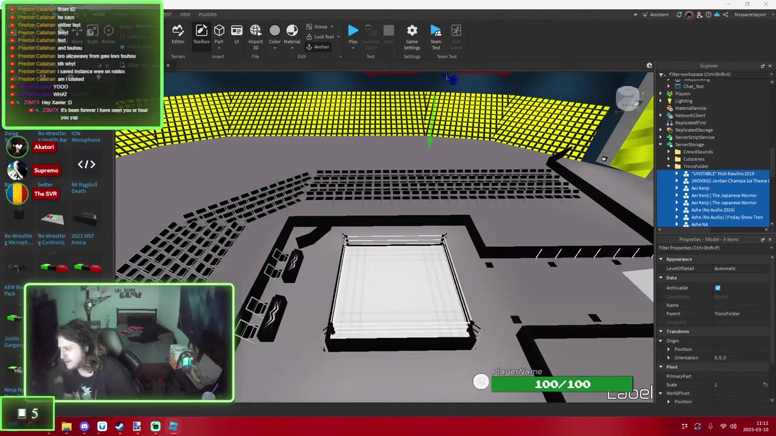
Task: Open the VIEW ribbon tab
Action: (185, 15)
